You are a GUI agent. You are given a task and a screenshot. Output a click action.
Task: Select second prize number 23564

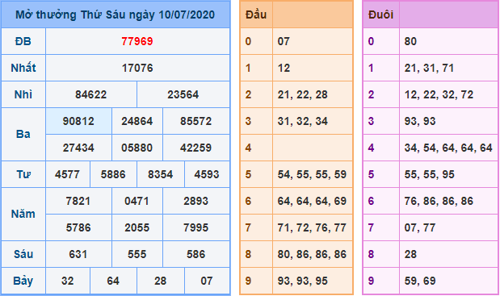183,95
